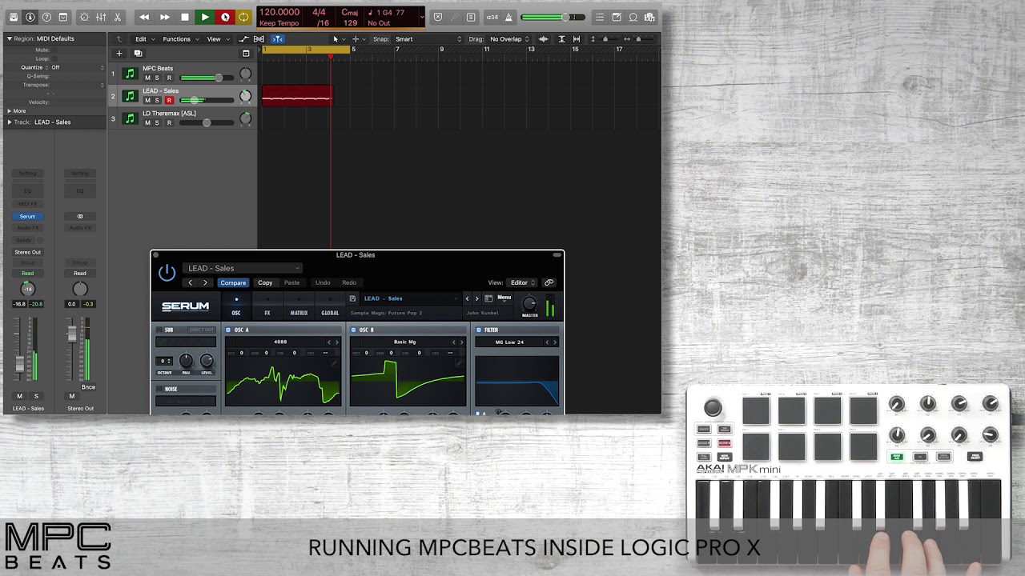Toggle the Inspector icon in control bar
The image size is (1025, 576).
pyautogui.click(x=30, y=17)
